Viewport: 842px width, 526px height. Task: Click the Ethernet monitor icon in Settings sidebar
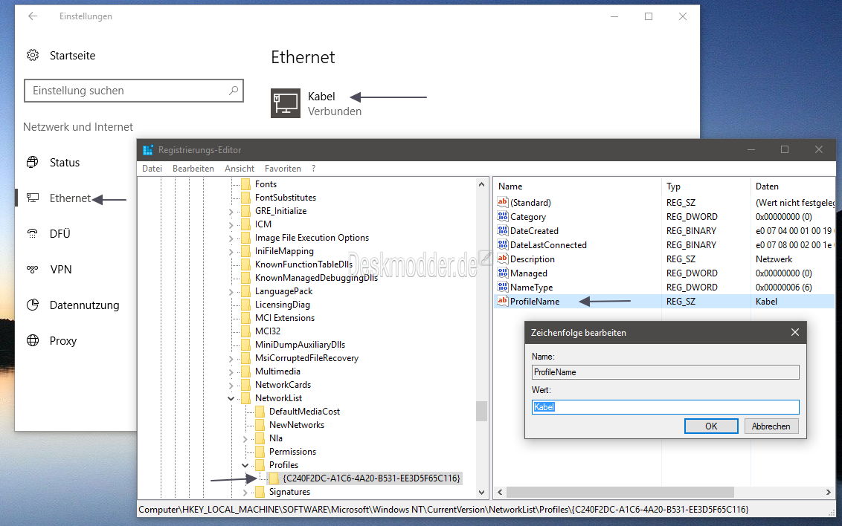pos(33,198)
